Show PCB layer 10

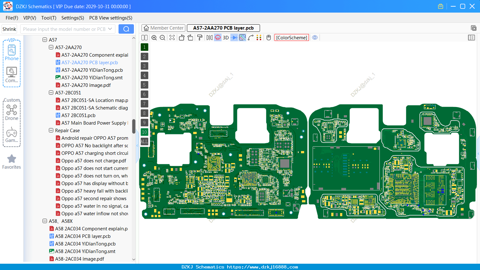click(x=144, y=132)
